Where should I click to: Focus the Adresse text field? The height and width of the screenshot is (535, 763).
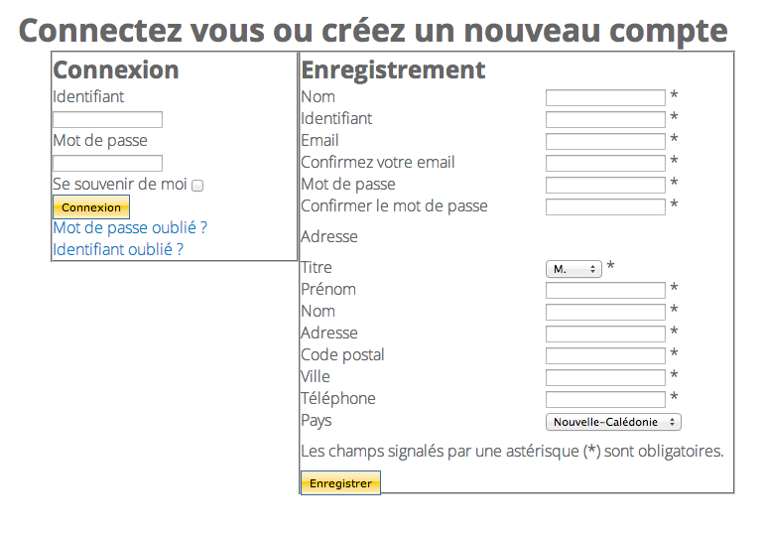pyautogui.click(x=605, y=334)
